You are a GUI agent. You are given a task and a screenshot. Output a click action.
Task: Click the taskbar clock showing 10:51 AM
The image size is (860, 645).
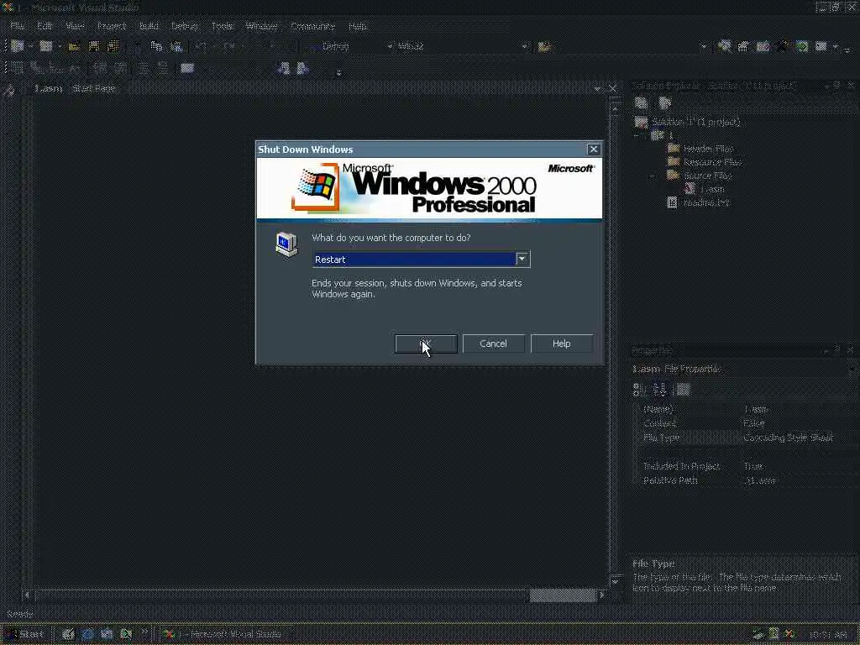pyautogui.click(x=828, y=635)
